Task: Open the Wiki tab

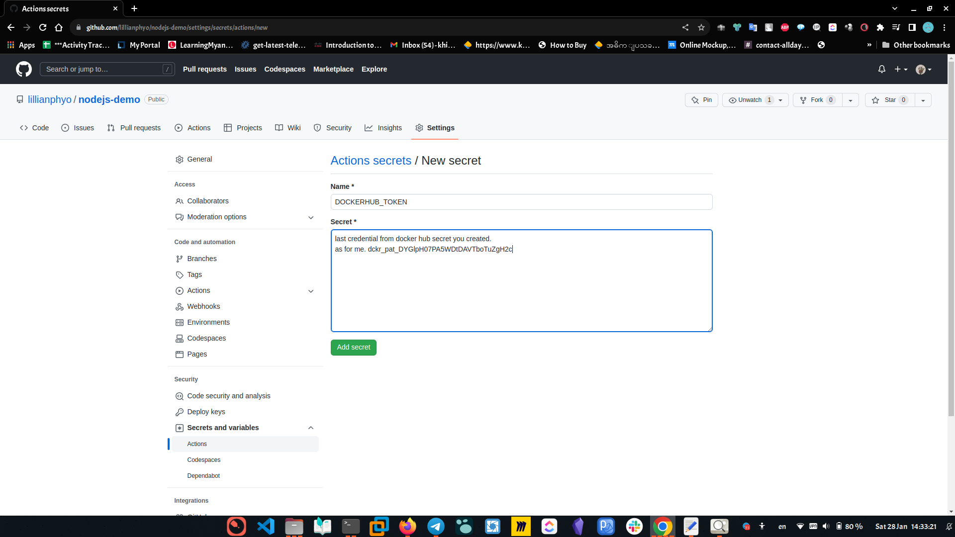Action: pyautogui.click(x=288, y=128)
